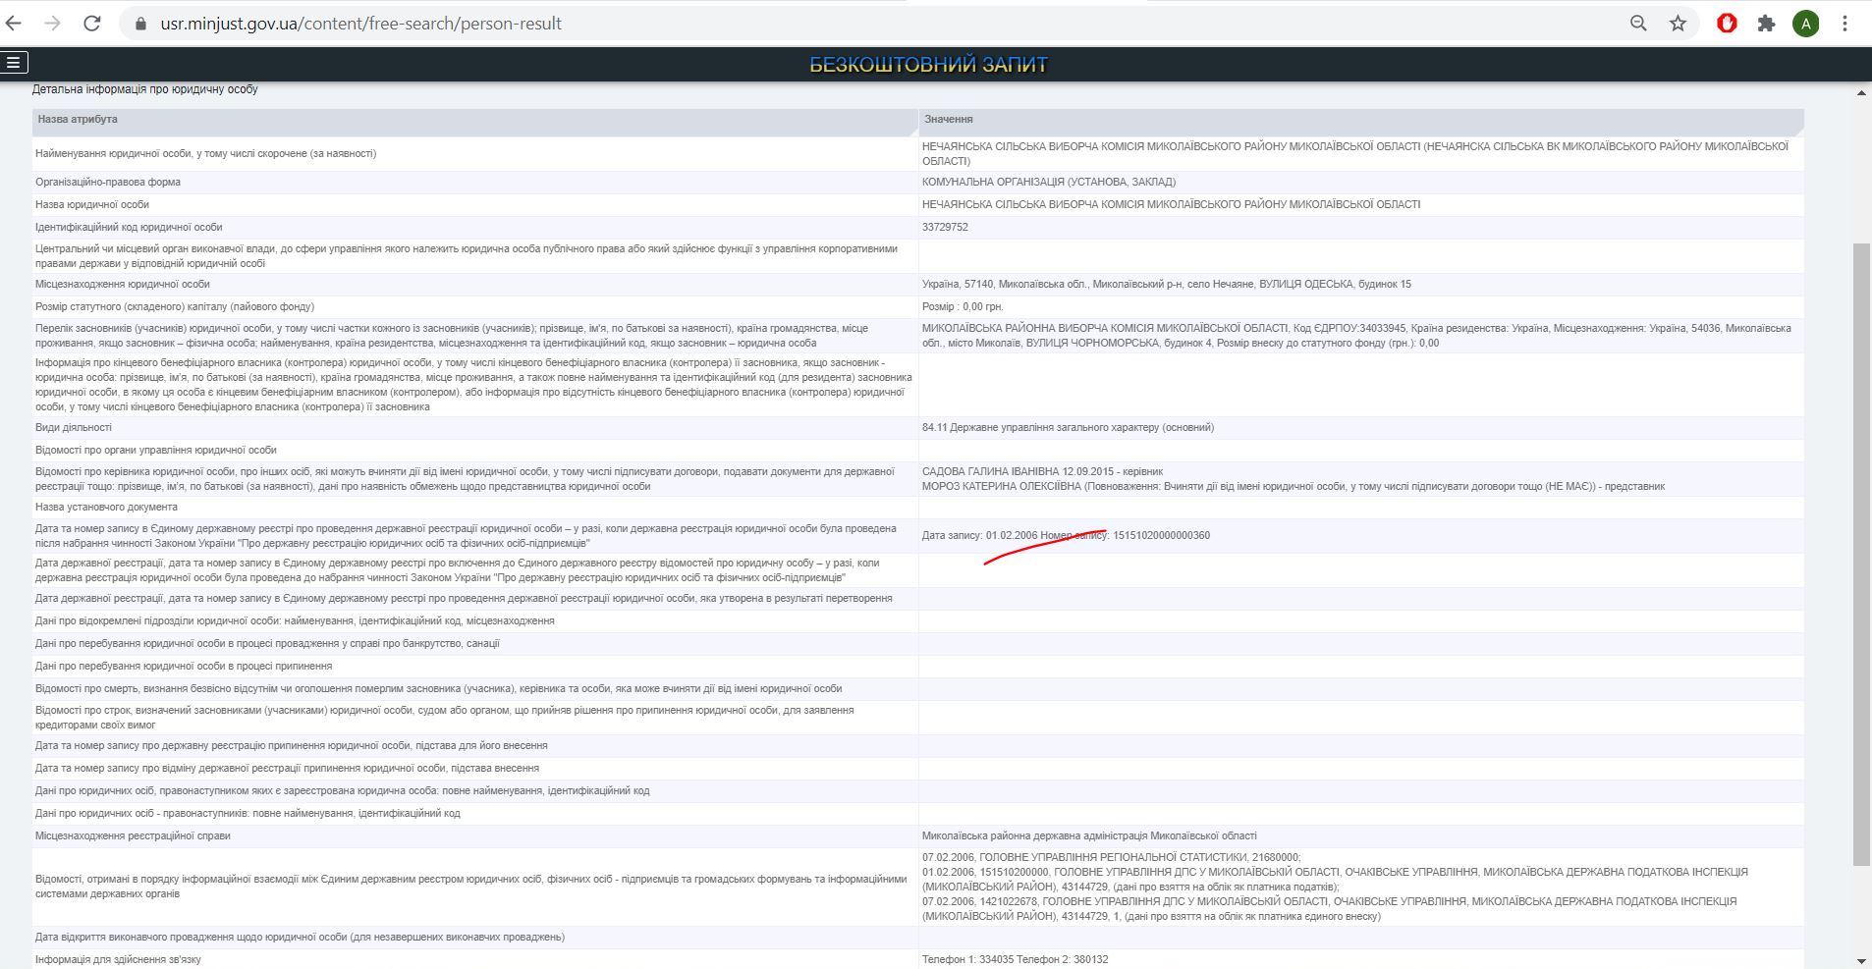The height and width of the screenshot is (969, 1872).
Task: Click 'Назва юридичної особи' attribute label
Action: (92, 204)
